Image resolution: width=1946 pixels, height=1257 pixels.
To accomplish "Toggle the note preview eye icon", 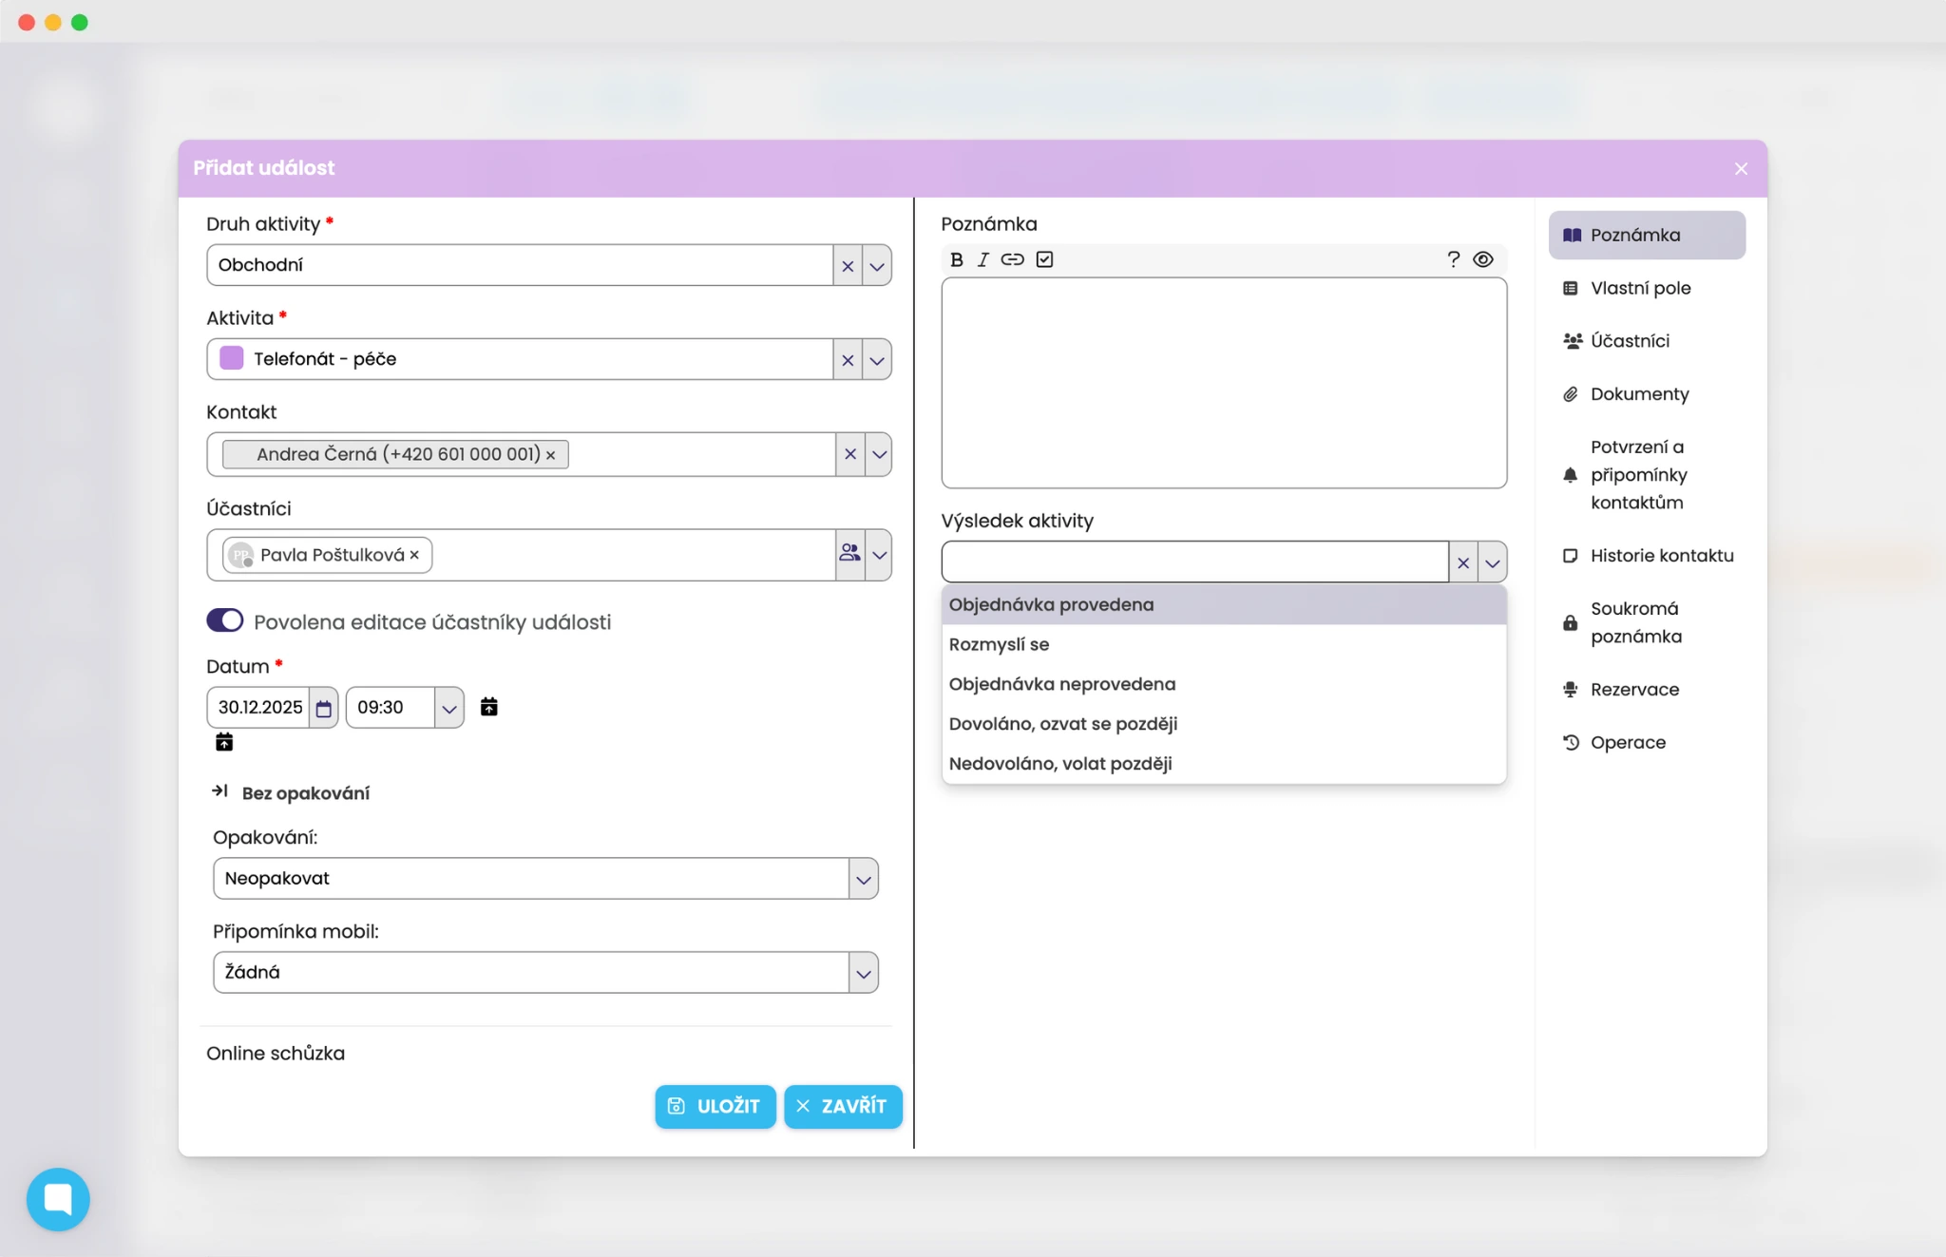I will point(1483,259).
